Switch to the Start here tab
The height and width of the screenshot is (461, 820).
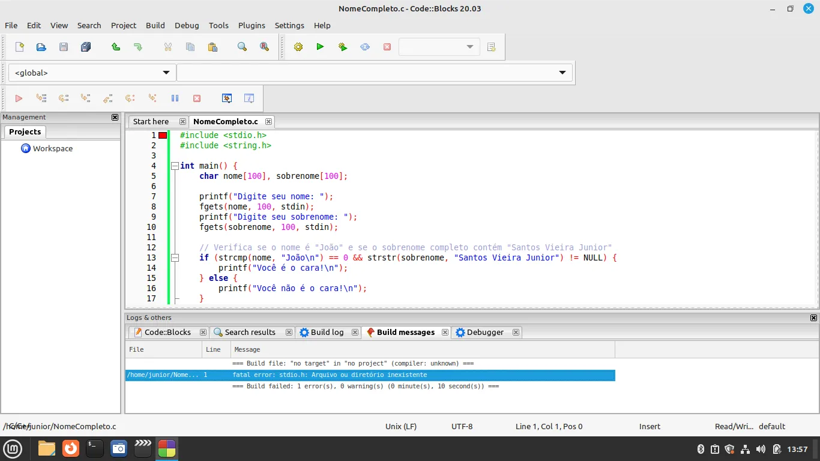click(x=151, y=121)
